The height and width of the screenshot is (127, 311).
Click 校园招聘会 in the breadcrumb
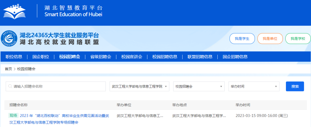26,69
